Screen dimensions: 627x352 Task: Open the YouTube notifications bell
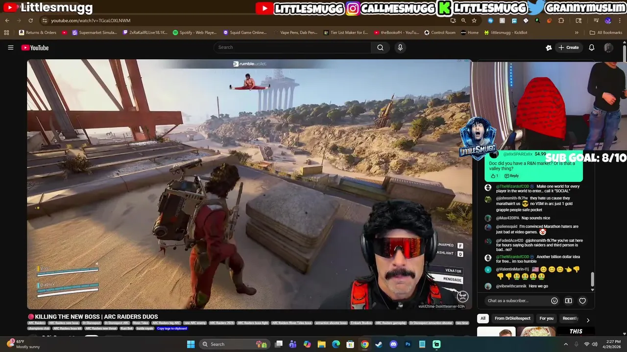tap(591, 47)
